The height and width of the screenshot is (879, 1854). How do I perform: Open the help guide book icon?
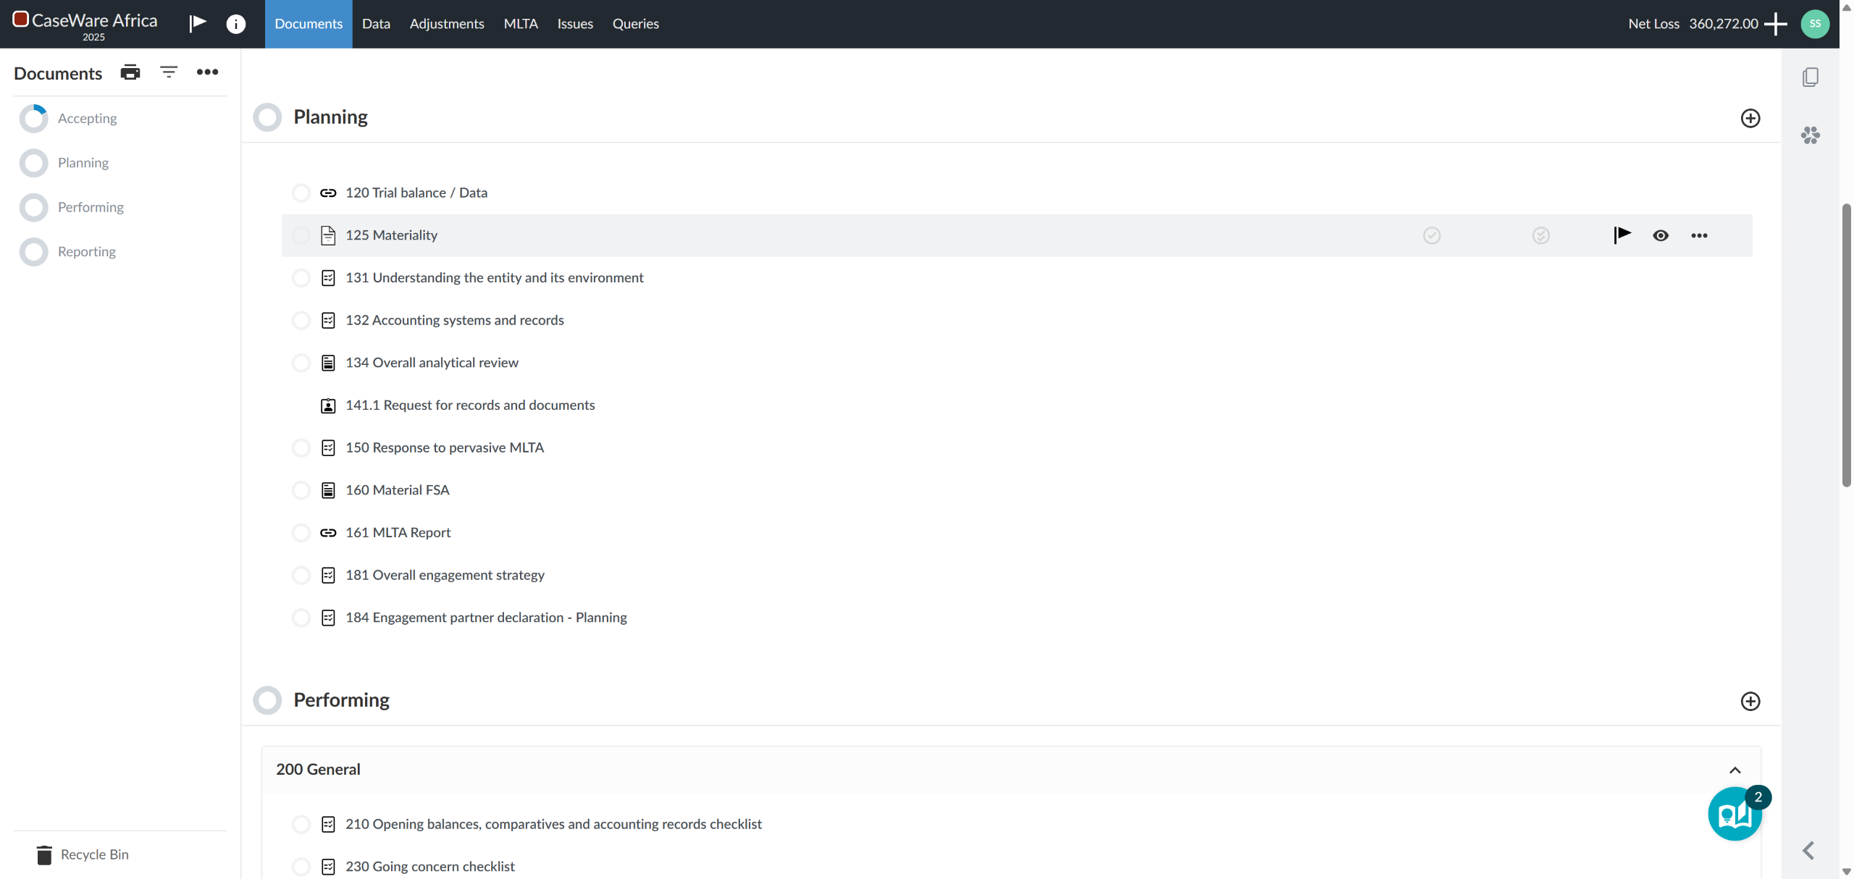point(1735,815)
